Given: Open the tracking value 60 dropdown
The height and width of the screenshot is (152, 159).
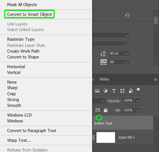Looking at the screenshot, I should coord(127,62).
